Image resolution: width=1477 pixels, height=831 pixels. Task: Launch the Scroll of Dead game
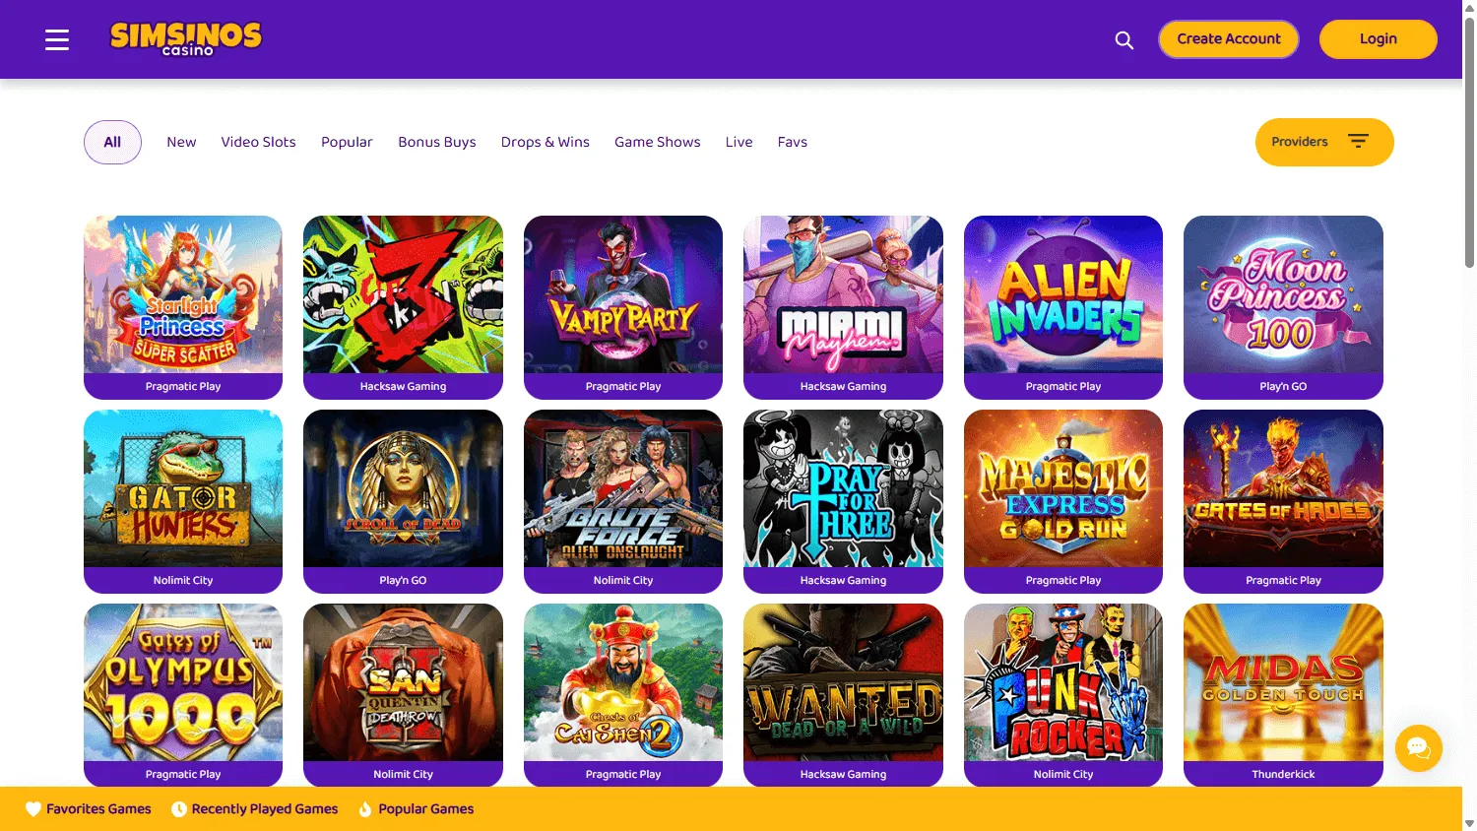[x=403, y=501]
